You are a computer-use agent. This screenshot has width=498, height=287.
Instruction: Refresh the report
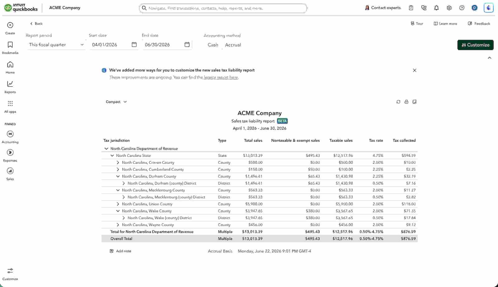pyautogui.click(x=398, y=102)
